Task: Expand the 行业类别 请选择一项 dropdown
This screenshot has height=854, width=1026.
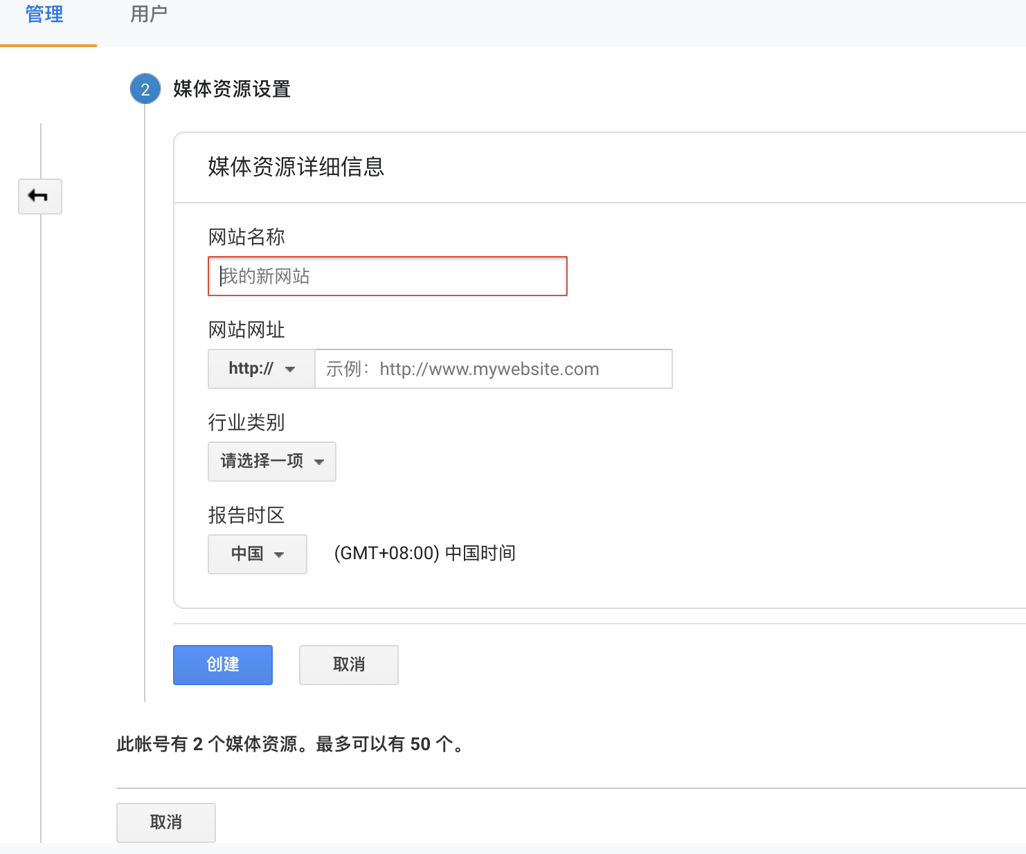Action: click(x=272, y=462)
